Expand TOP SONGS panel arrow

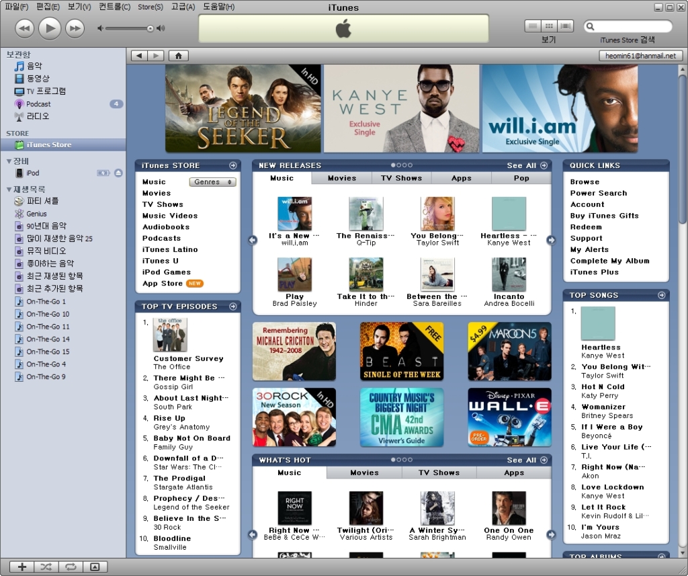pyautogui.click(x=662, y=296)
